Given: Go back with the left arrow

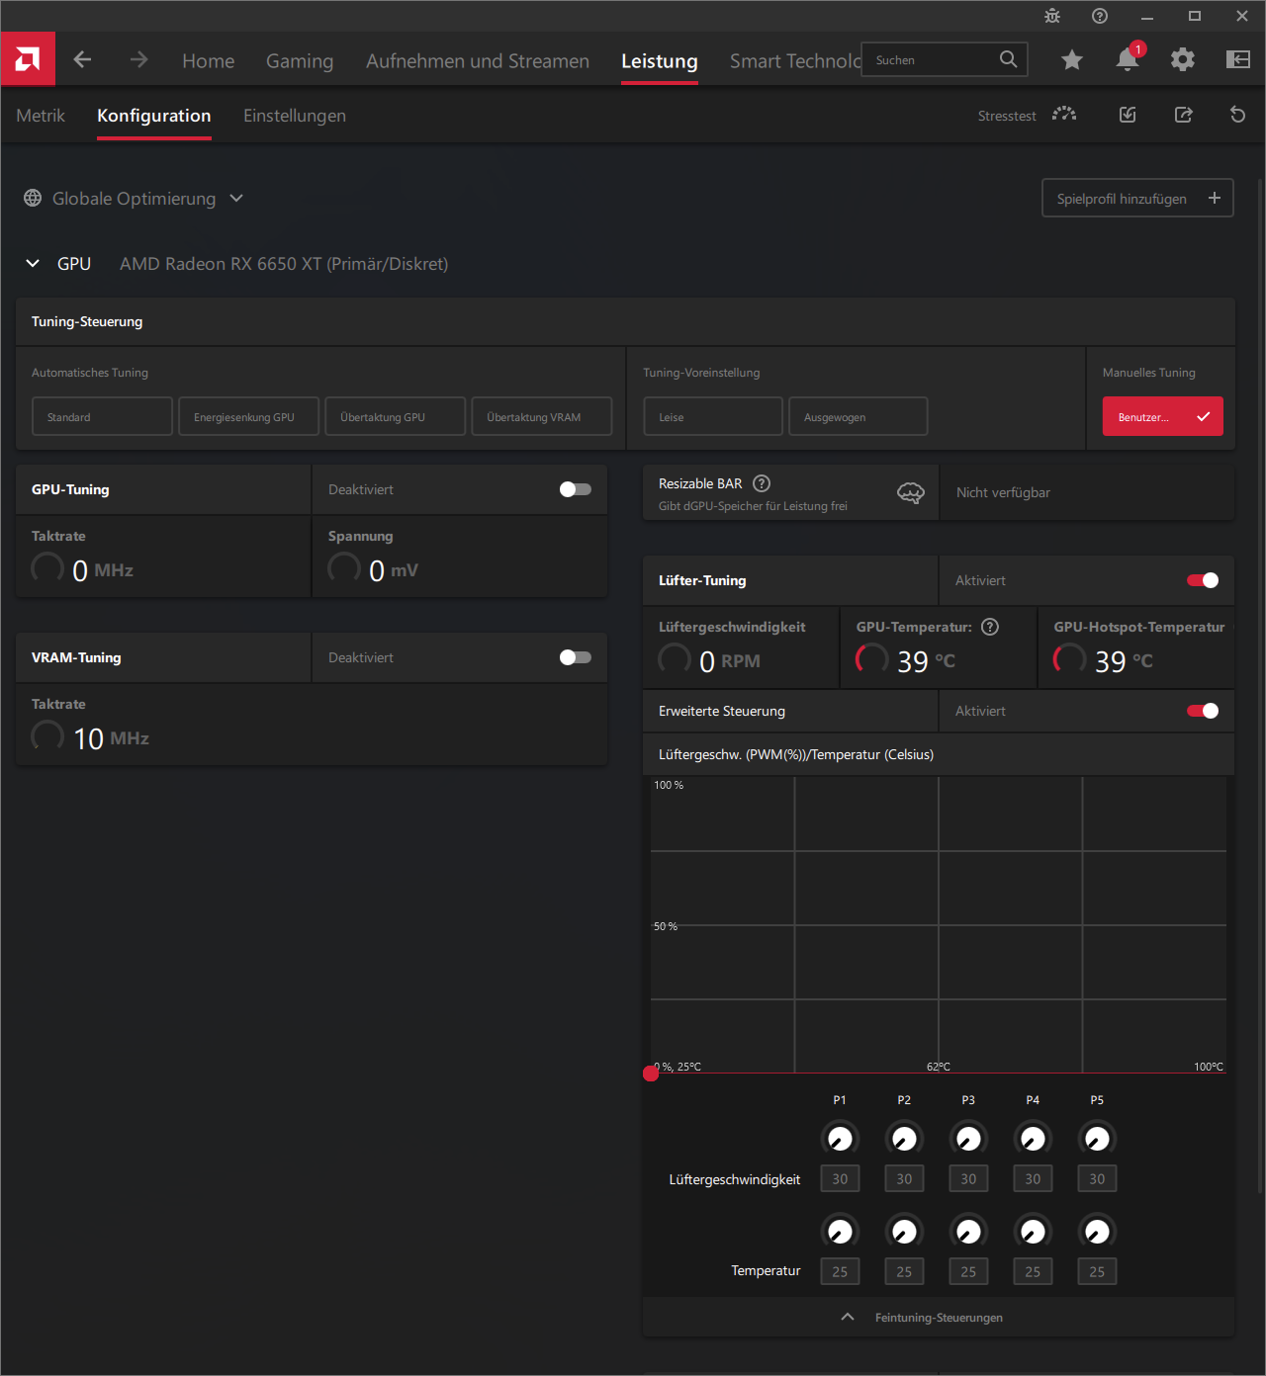Looking at the screenshot, I should (x=82, y=59).
